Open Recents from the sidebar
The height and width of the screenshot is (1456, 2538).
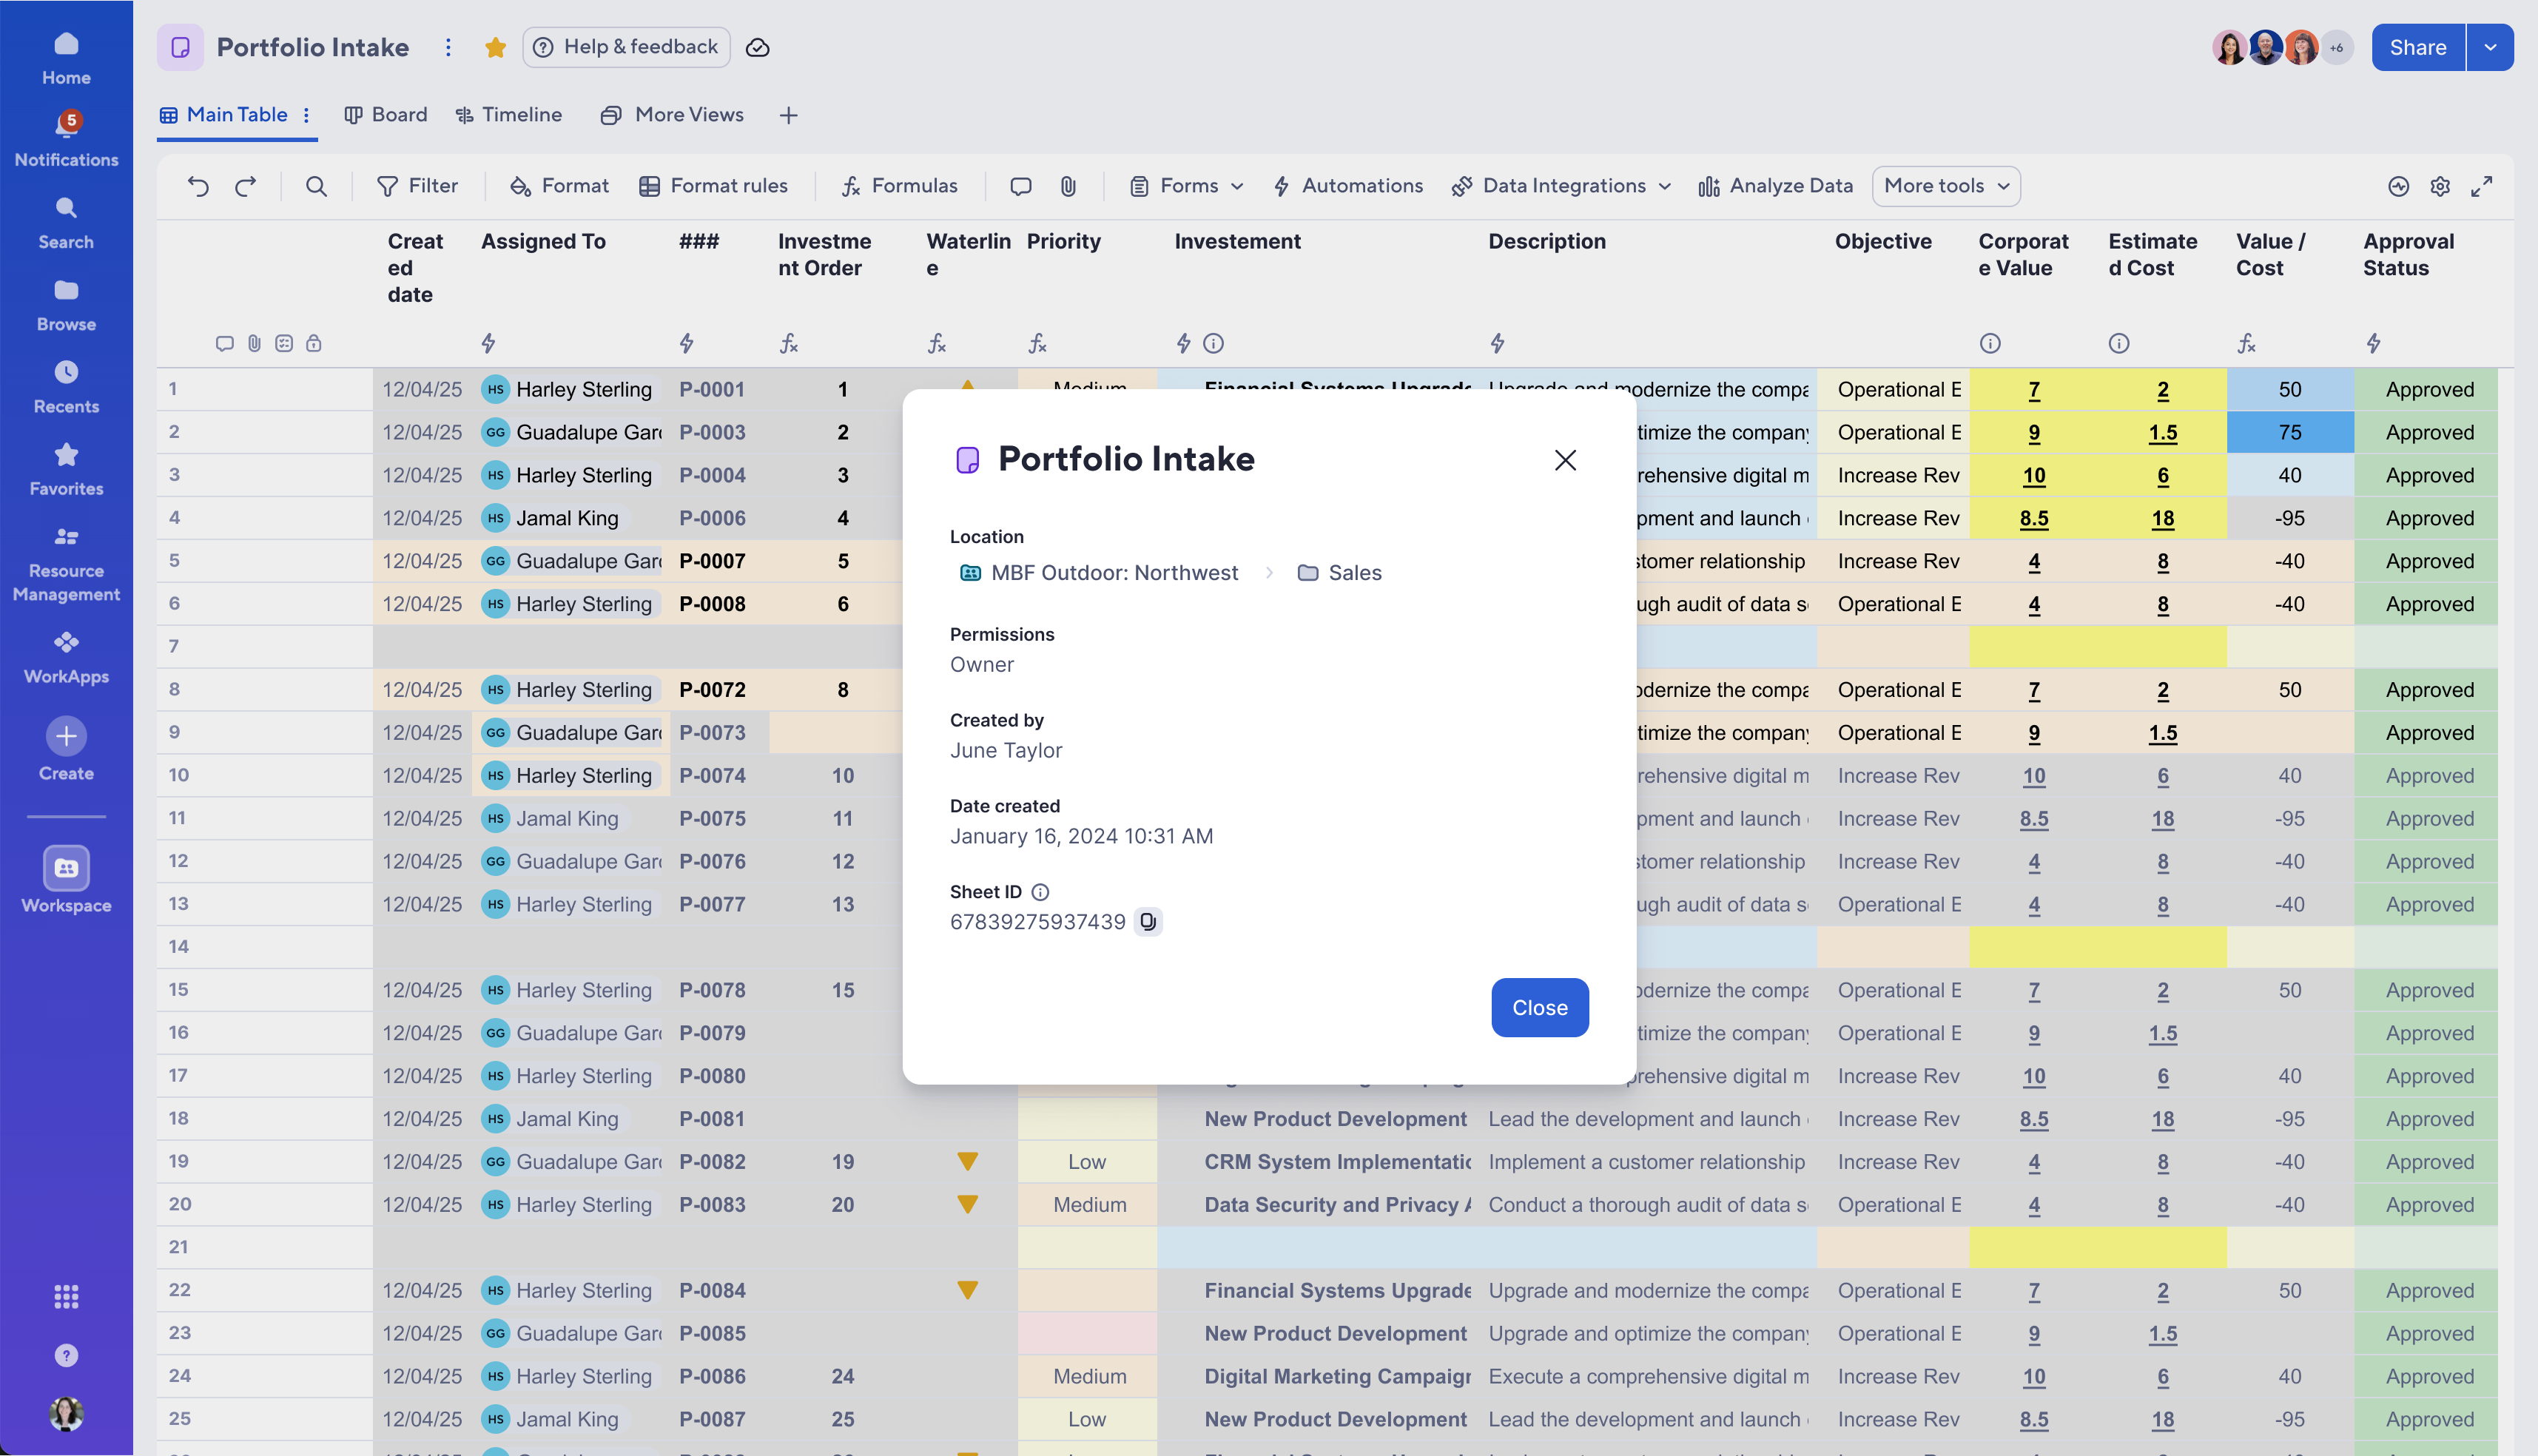coord(65,385)
